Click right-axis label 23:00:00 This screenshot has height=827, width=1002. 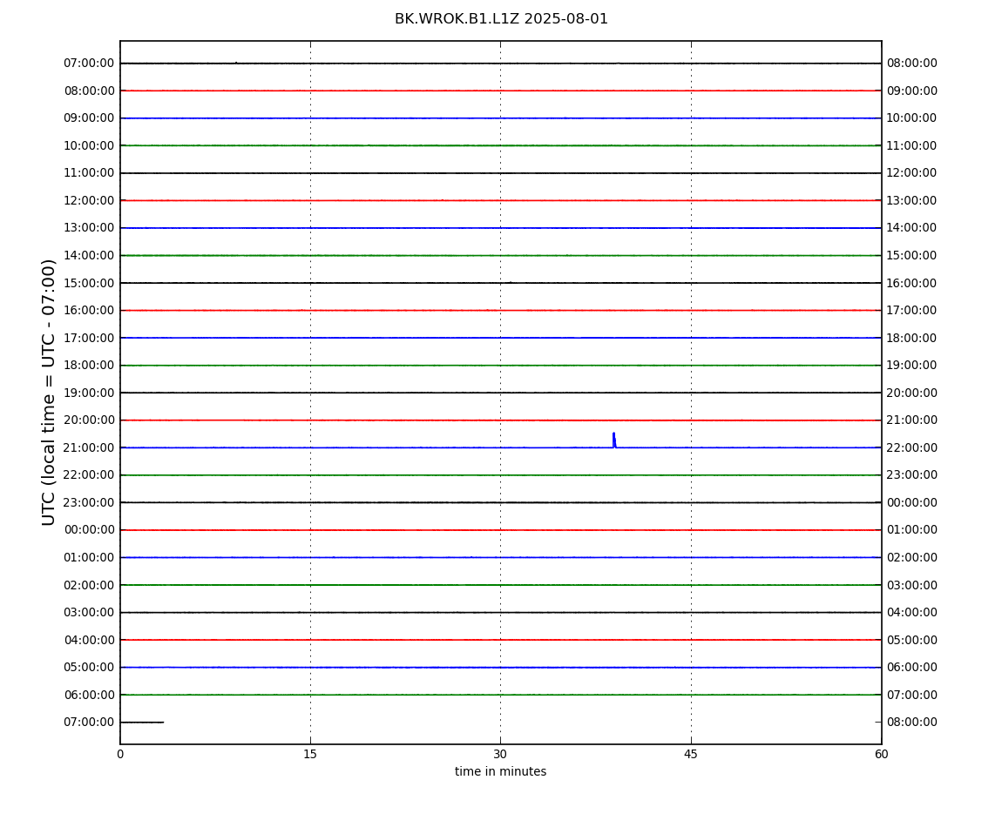pyautogui.click(x=912, y=475)
